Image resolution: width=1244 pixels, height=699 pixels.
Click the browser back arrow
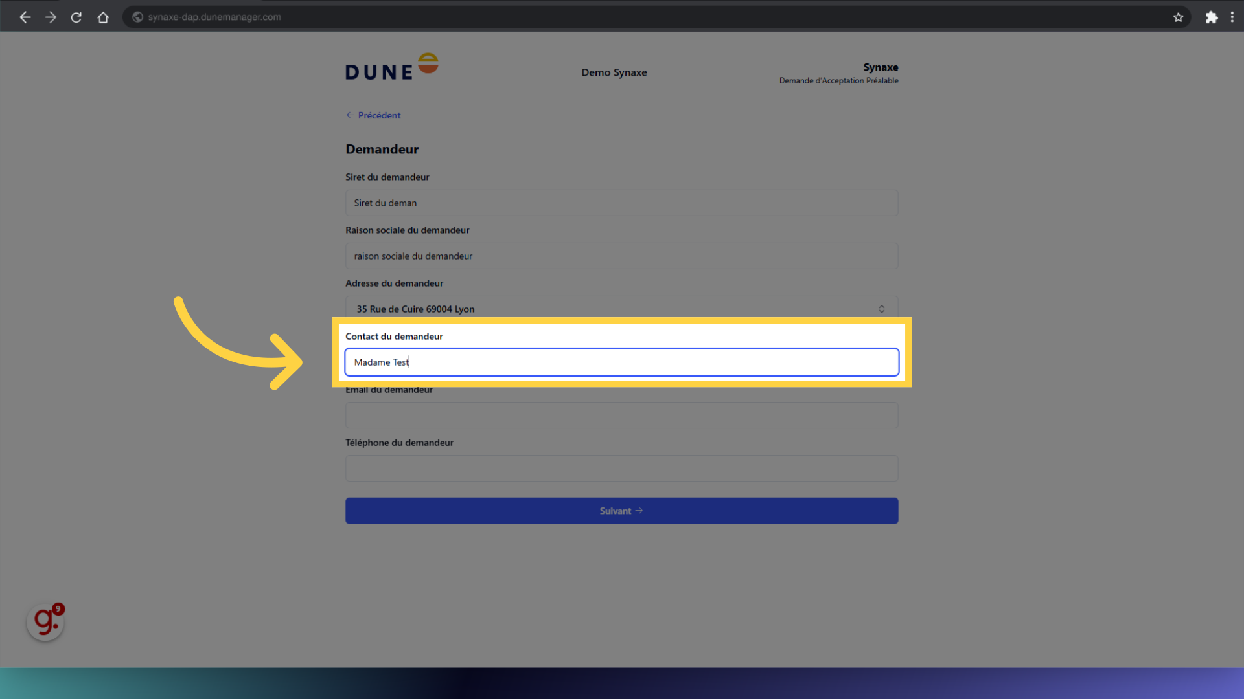[25, 17]
